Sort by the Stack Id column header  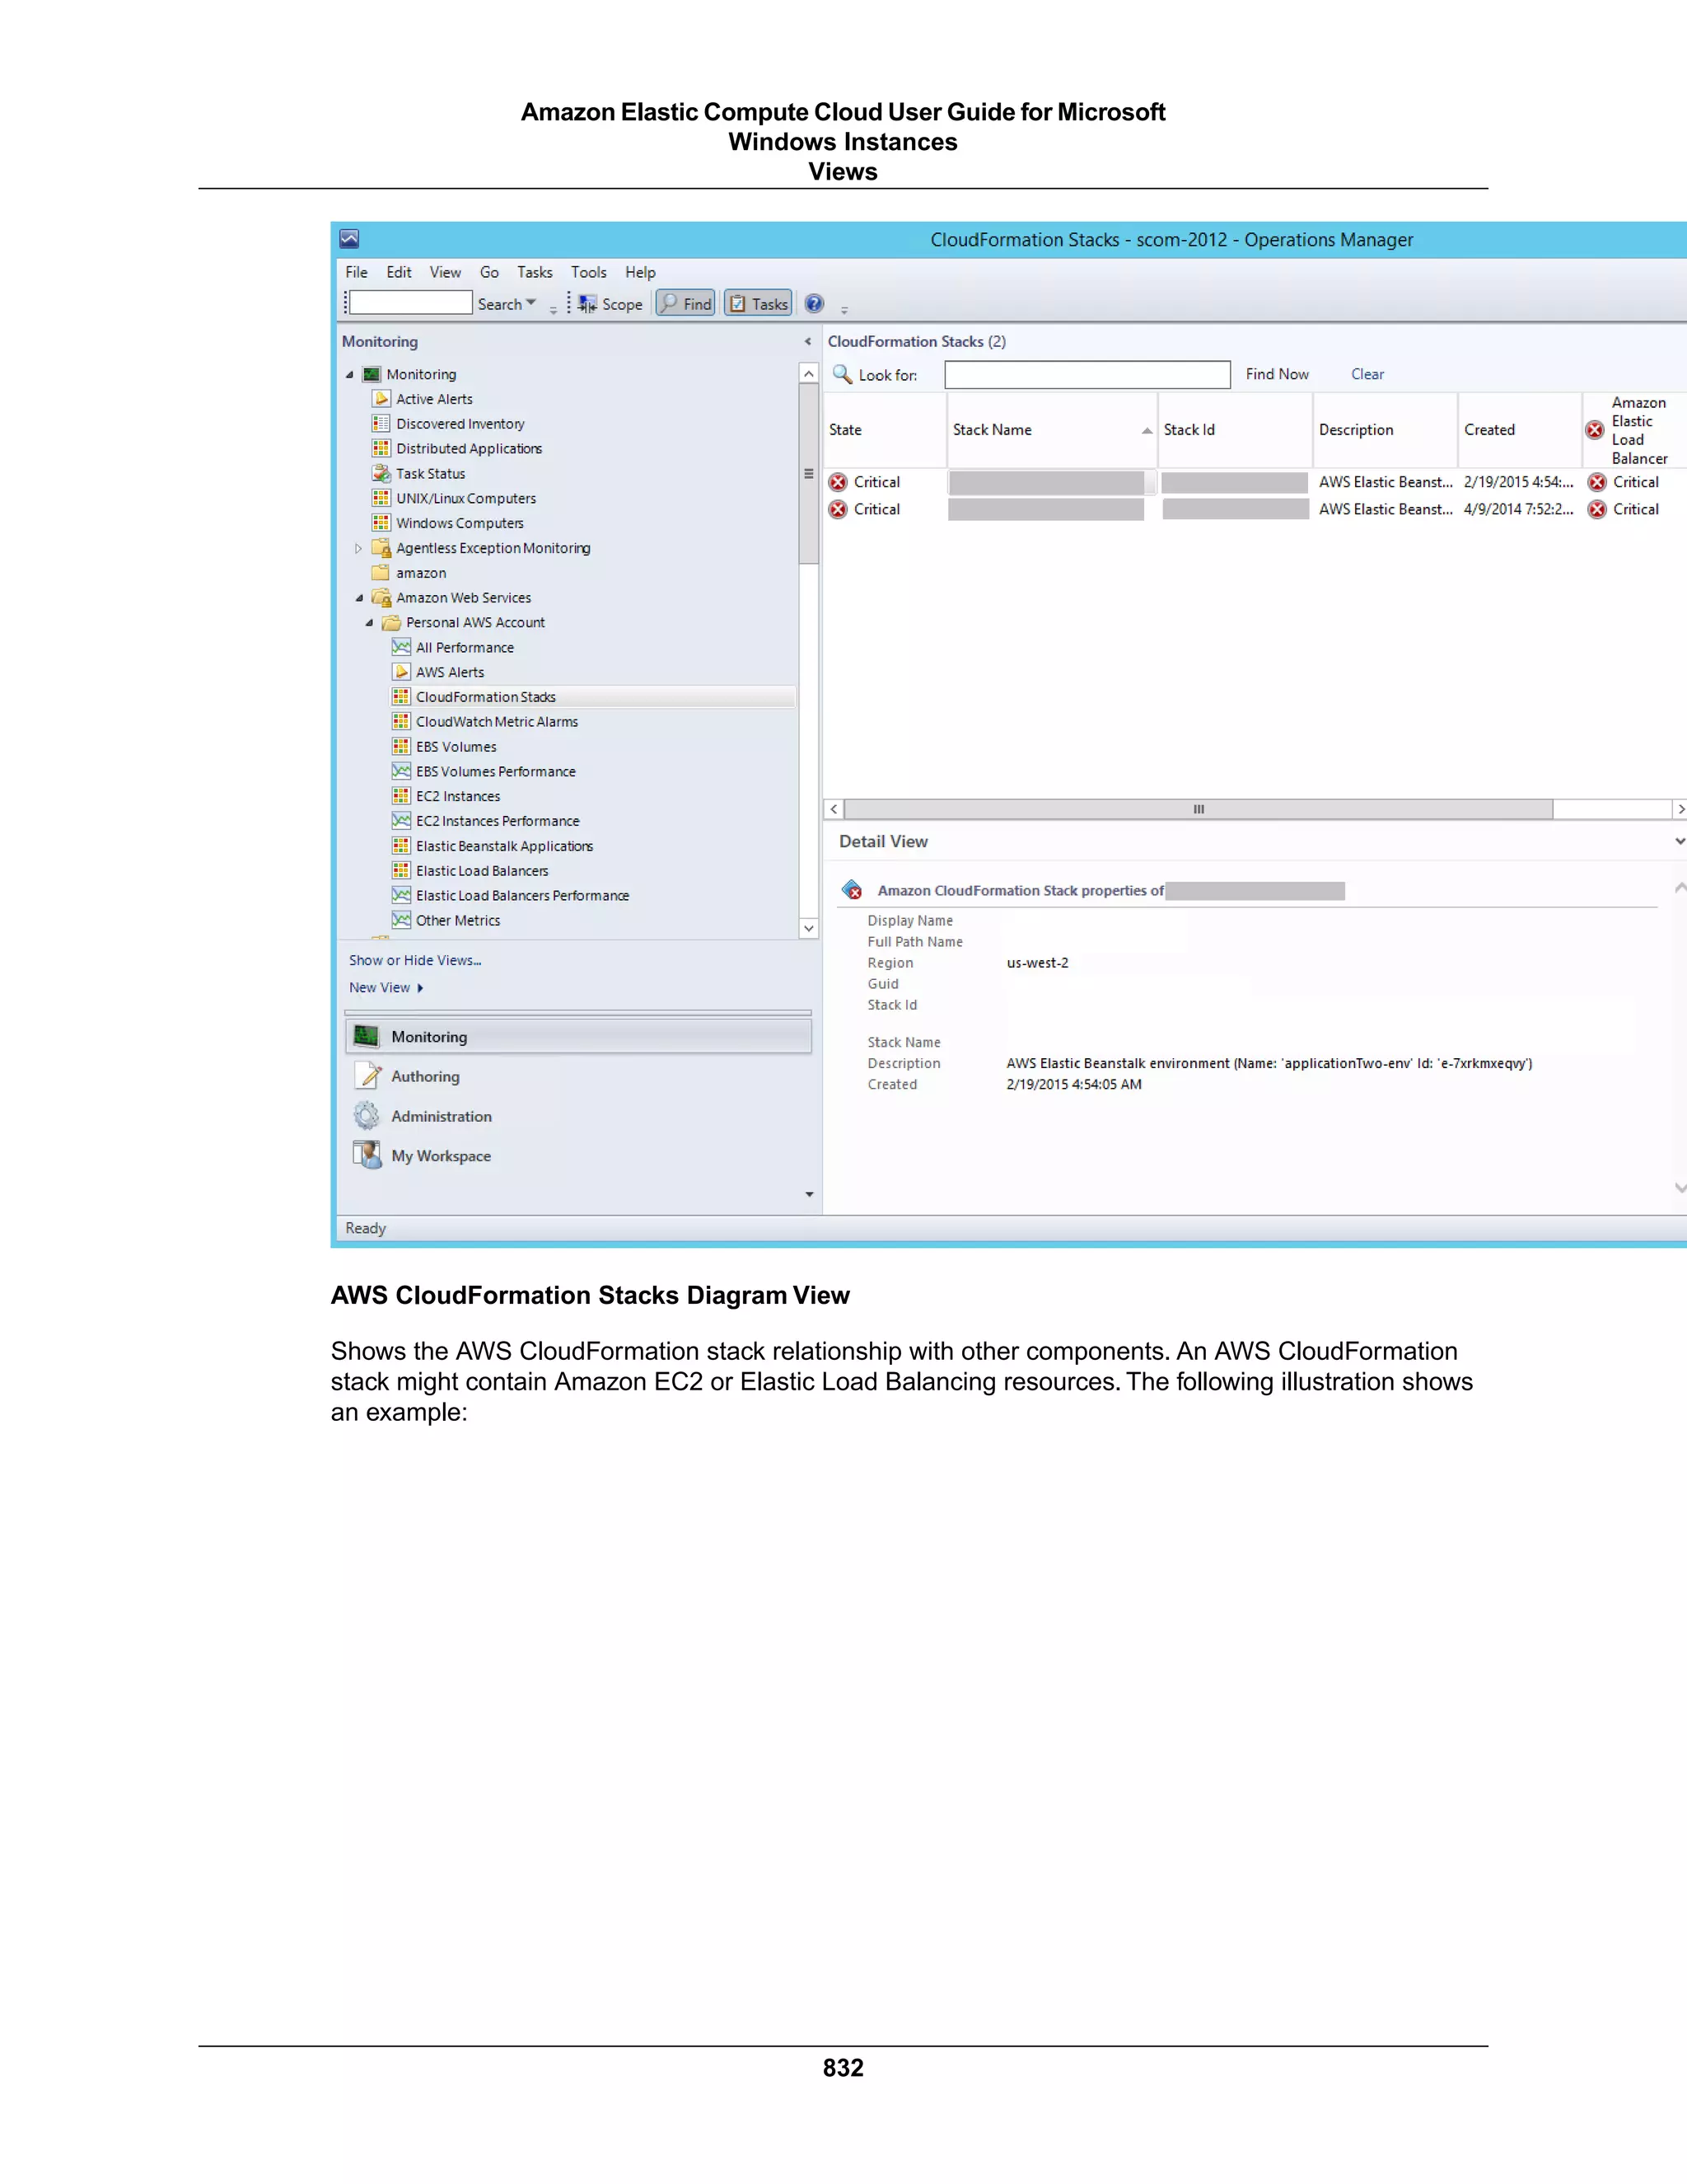point(1236,430)
